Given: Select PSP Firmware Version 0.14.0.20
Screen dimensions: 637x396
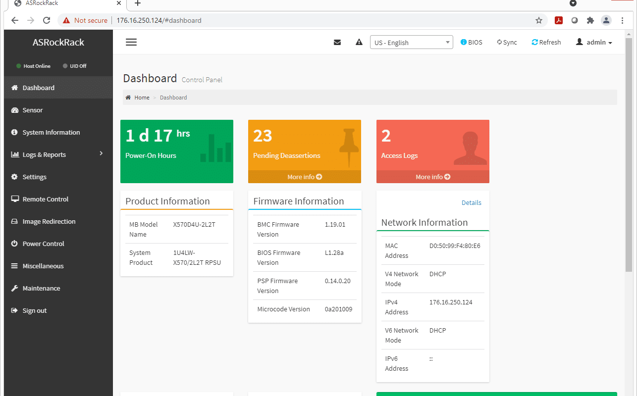Looking at the screenshot, I should (338, 281).
